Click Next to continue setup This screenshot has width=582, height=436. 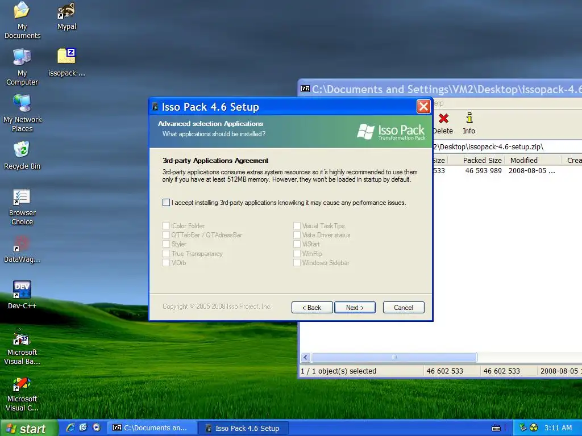point(355,307)
